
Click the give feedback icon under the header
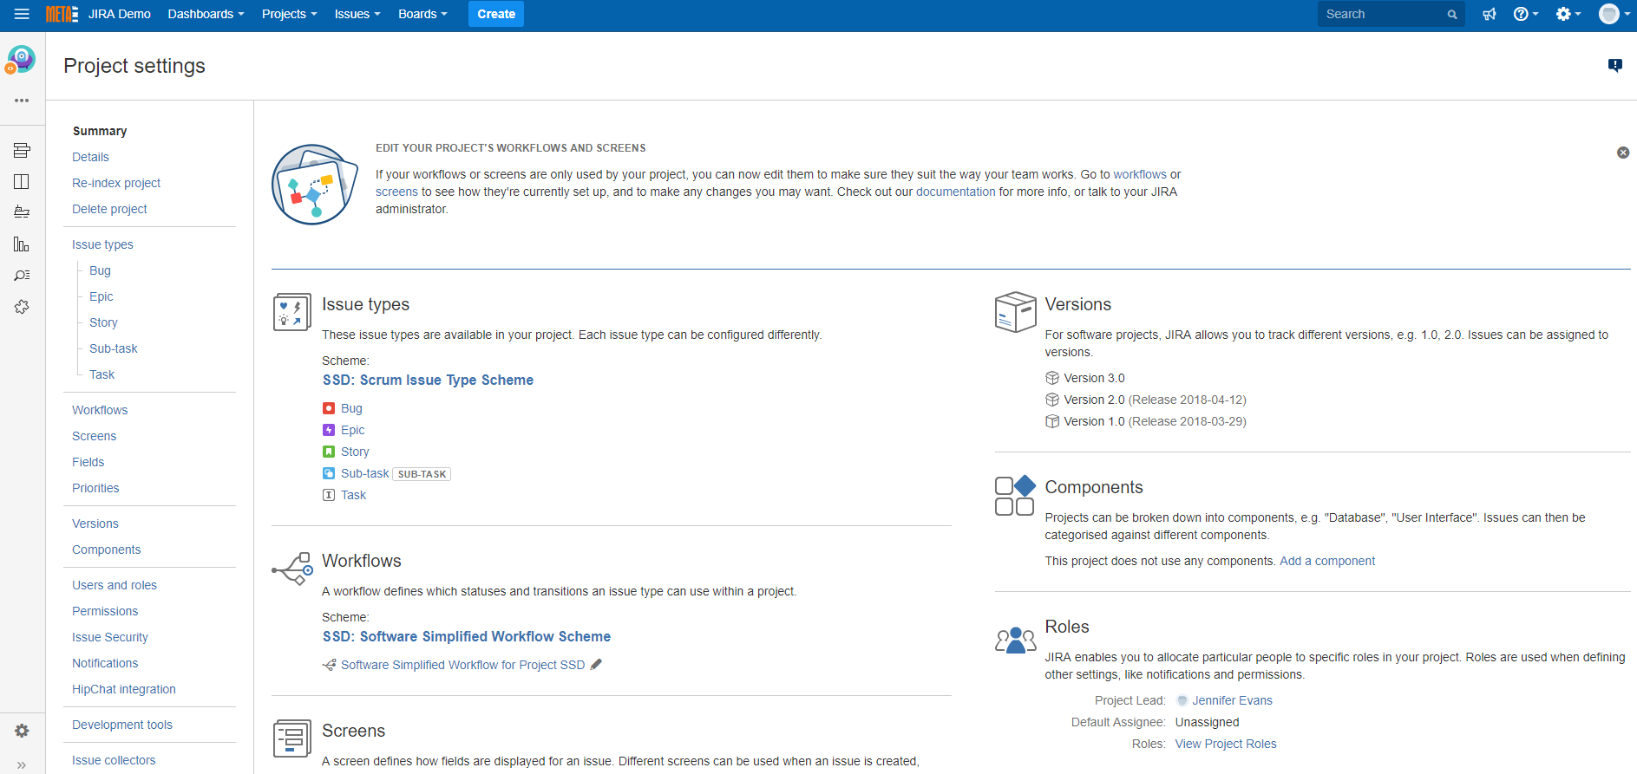(1614, 65)
